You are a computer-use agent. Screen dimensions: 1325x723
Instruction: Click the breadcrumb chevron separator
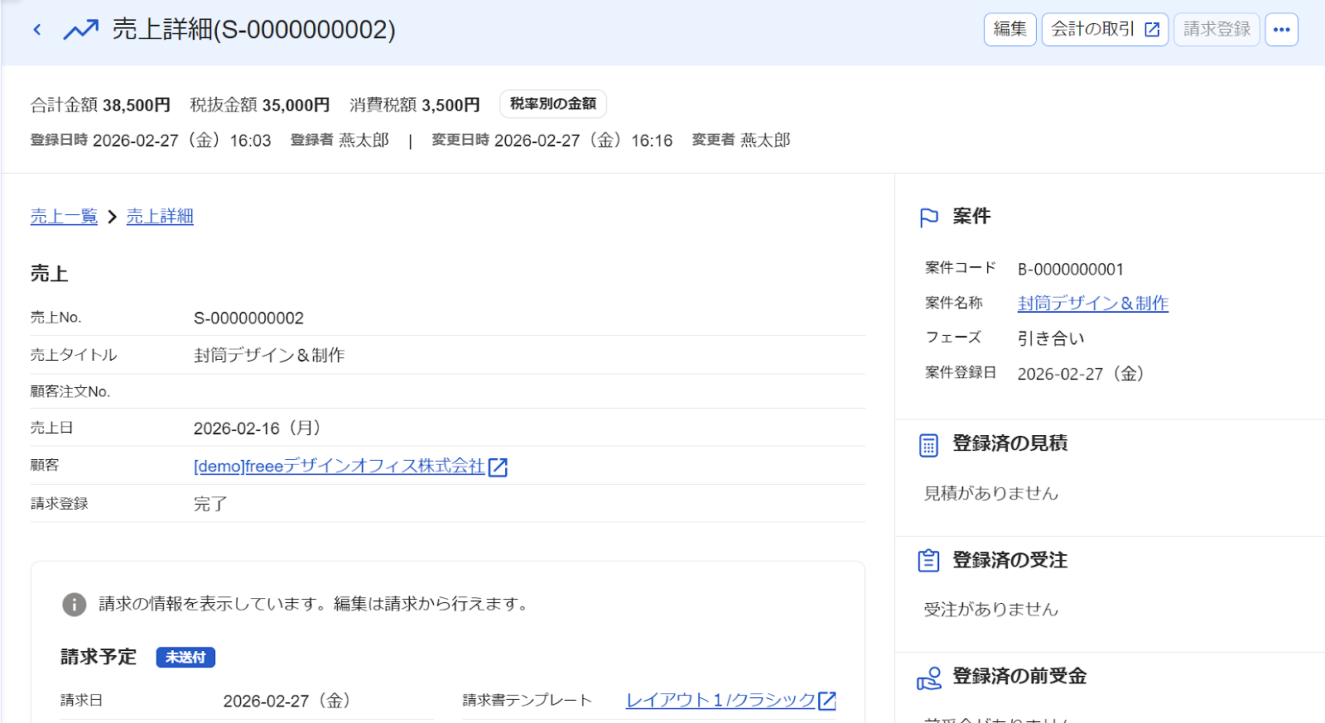112,217
